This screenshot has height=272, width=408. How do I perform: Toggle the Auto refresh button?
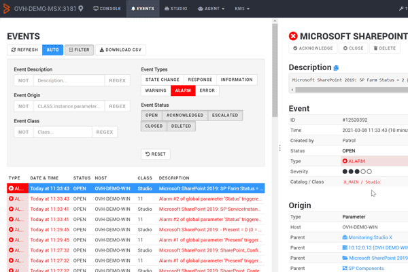pyautogui.click(x=52, y=50)
